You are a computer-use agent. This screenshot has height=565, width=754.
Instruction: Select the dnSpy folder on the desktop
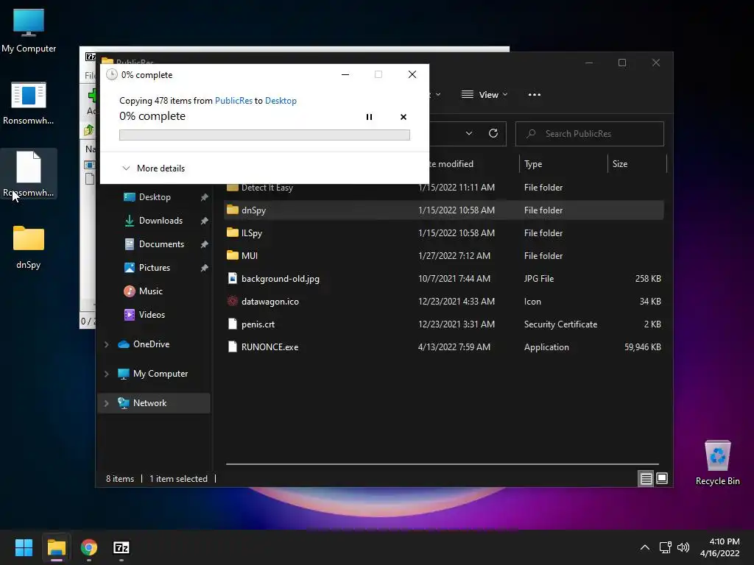tap(29, 247)
